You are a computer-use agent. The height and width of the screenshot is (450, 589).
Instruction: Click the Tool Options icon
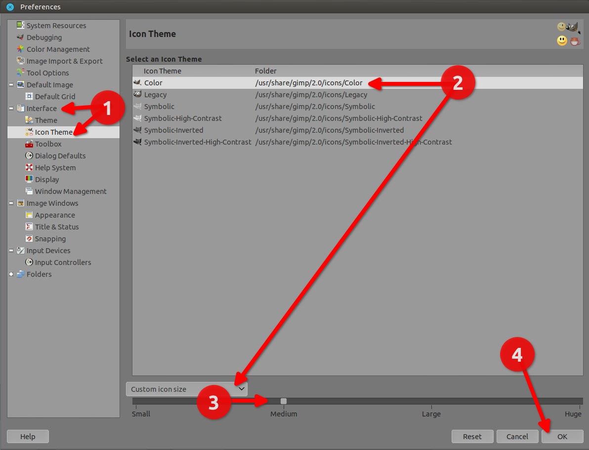(x=21, y=73)
